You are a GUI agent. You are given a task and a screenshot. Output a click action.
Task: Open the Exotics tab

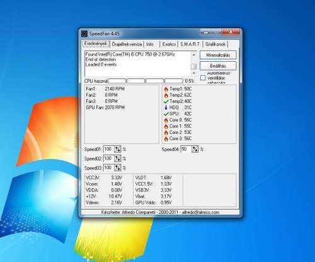point(169,44)
